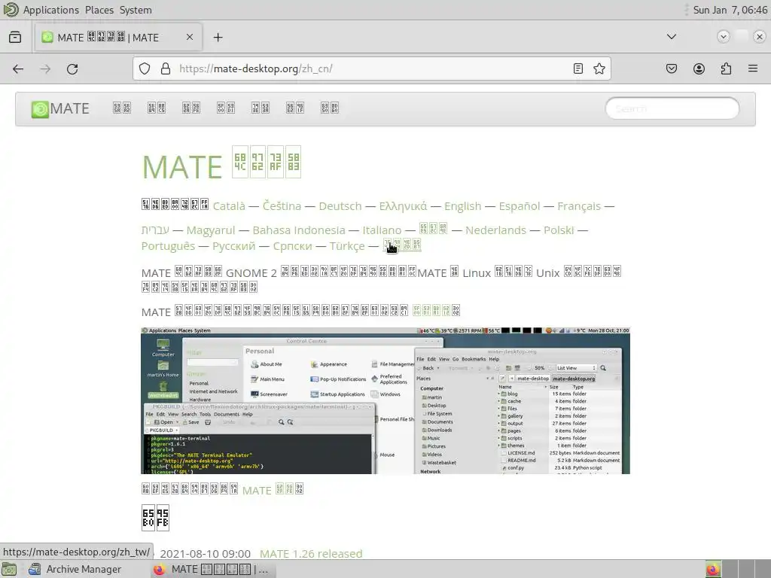The width and height of the screenshot is (771, 578).
Task: Toggle reader view icon in address bar
Action: [578, 68]
